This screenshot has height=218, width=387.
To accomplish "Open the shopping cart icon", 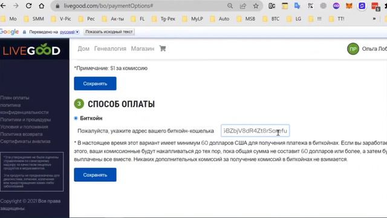I will click(163, 48).
